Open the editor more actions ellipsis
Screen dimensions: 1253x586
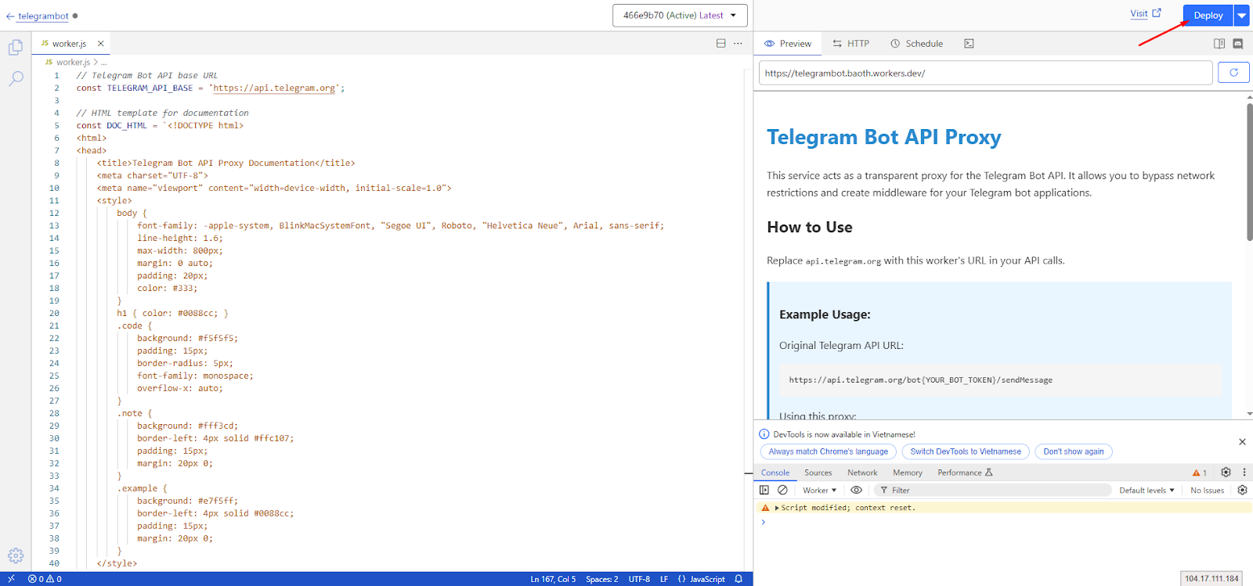pos(738,44)
